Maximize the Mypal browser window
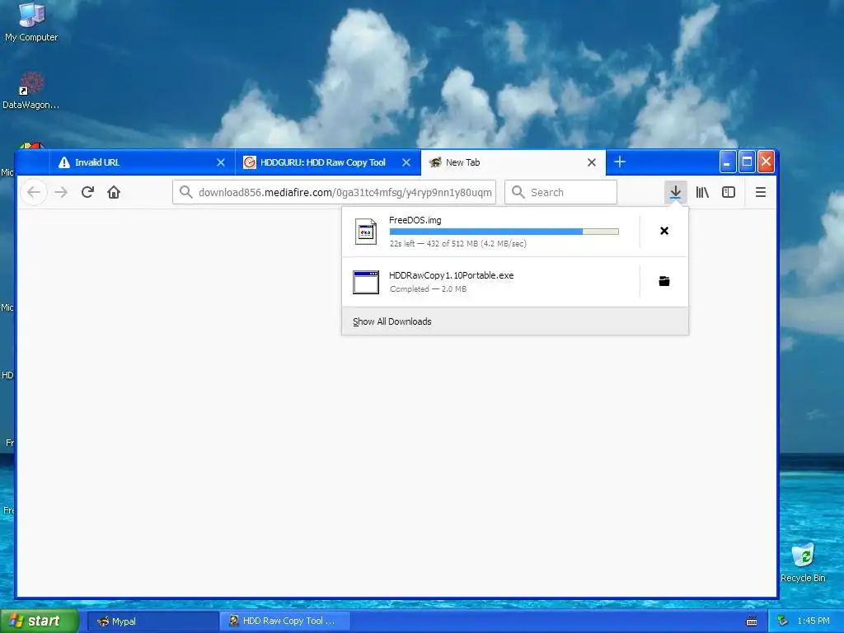 747,162
